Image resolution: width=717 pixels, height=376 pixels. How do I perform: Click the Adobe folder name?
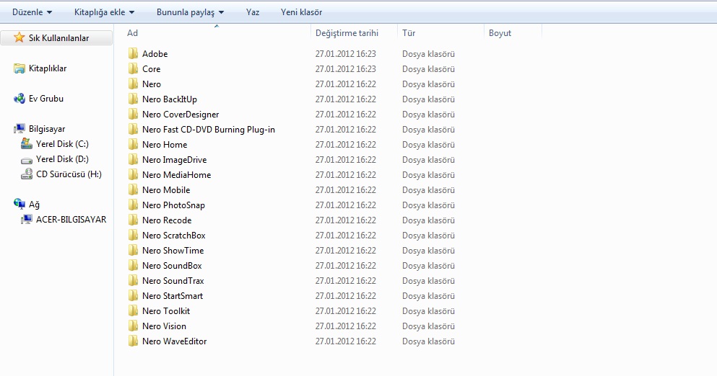155,54
